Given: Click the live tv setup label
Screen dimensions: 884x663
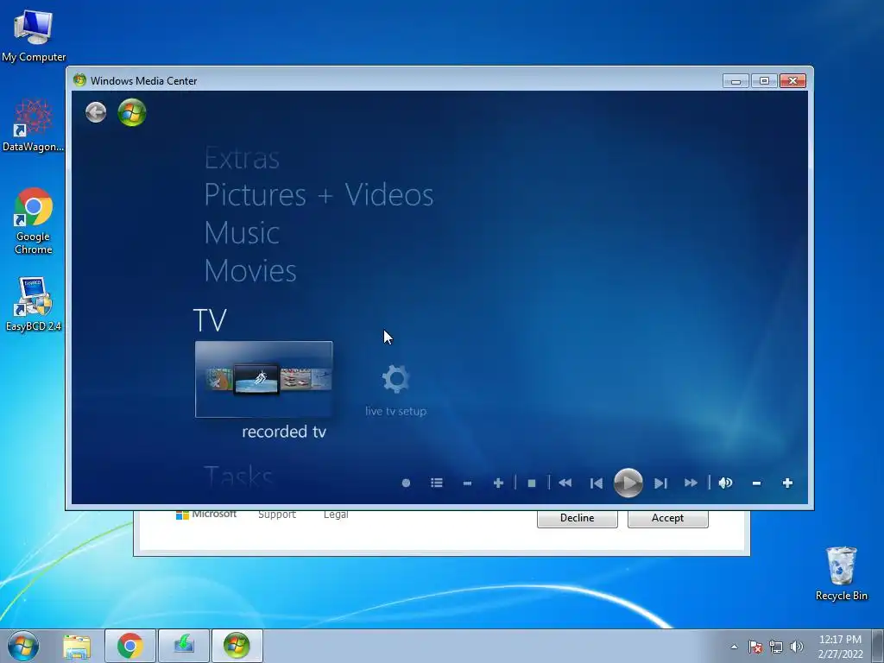Looking at the screenshot, I should click(x=395, y=411).
